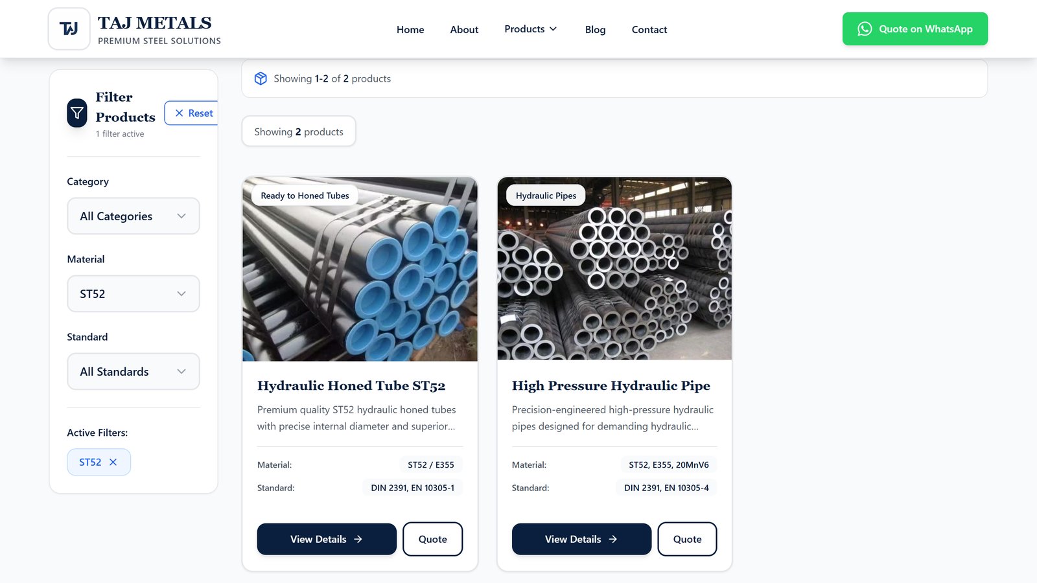Click the DIN 2391, EN 10305-4 standard value
The image size is (1037, 583).
click(x=666, y=488)
